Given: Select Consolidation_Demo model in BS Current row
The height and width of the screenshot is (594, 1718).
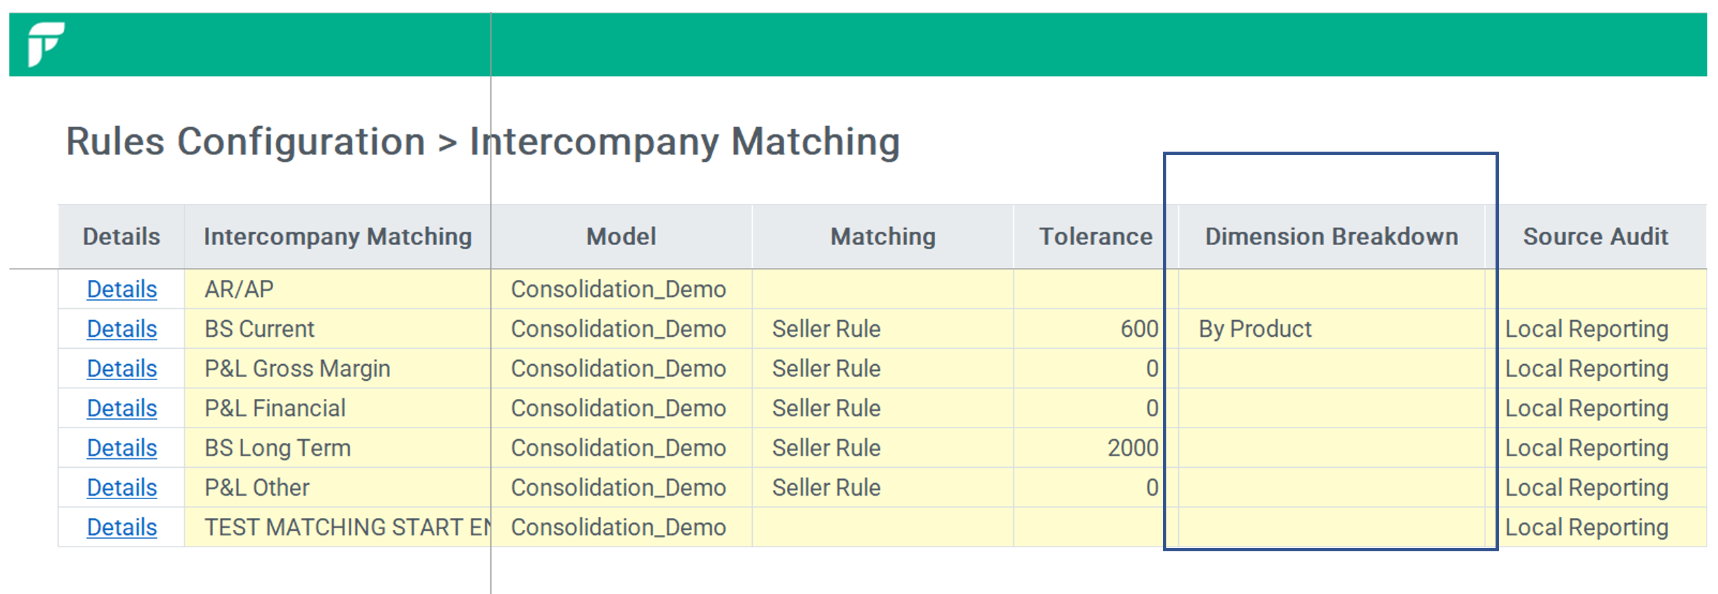Looking at the screenshot, I should coord(621,329).
